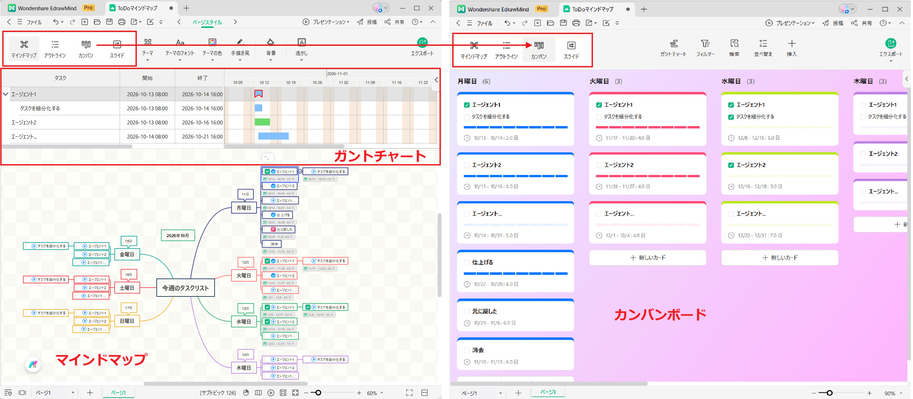The image size is (913, 399).
Task: Open the スライド view
Action: click(116, 49)
